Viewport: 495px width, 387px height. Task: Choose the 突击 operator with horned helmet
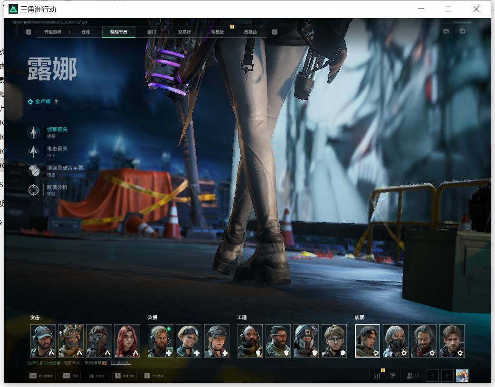71,341
